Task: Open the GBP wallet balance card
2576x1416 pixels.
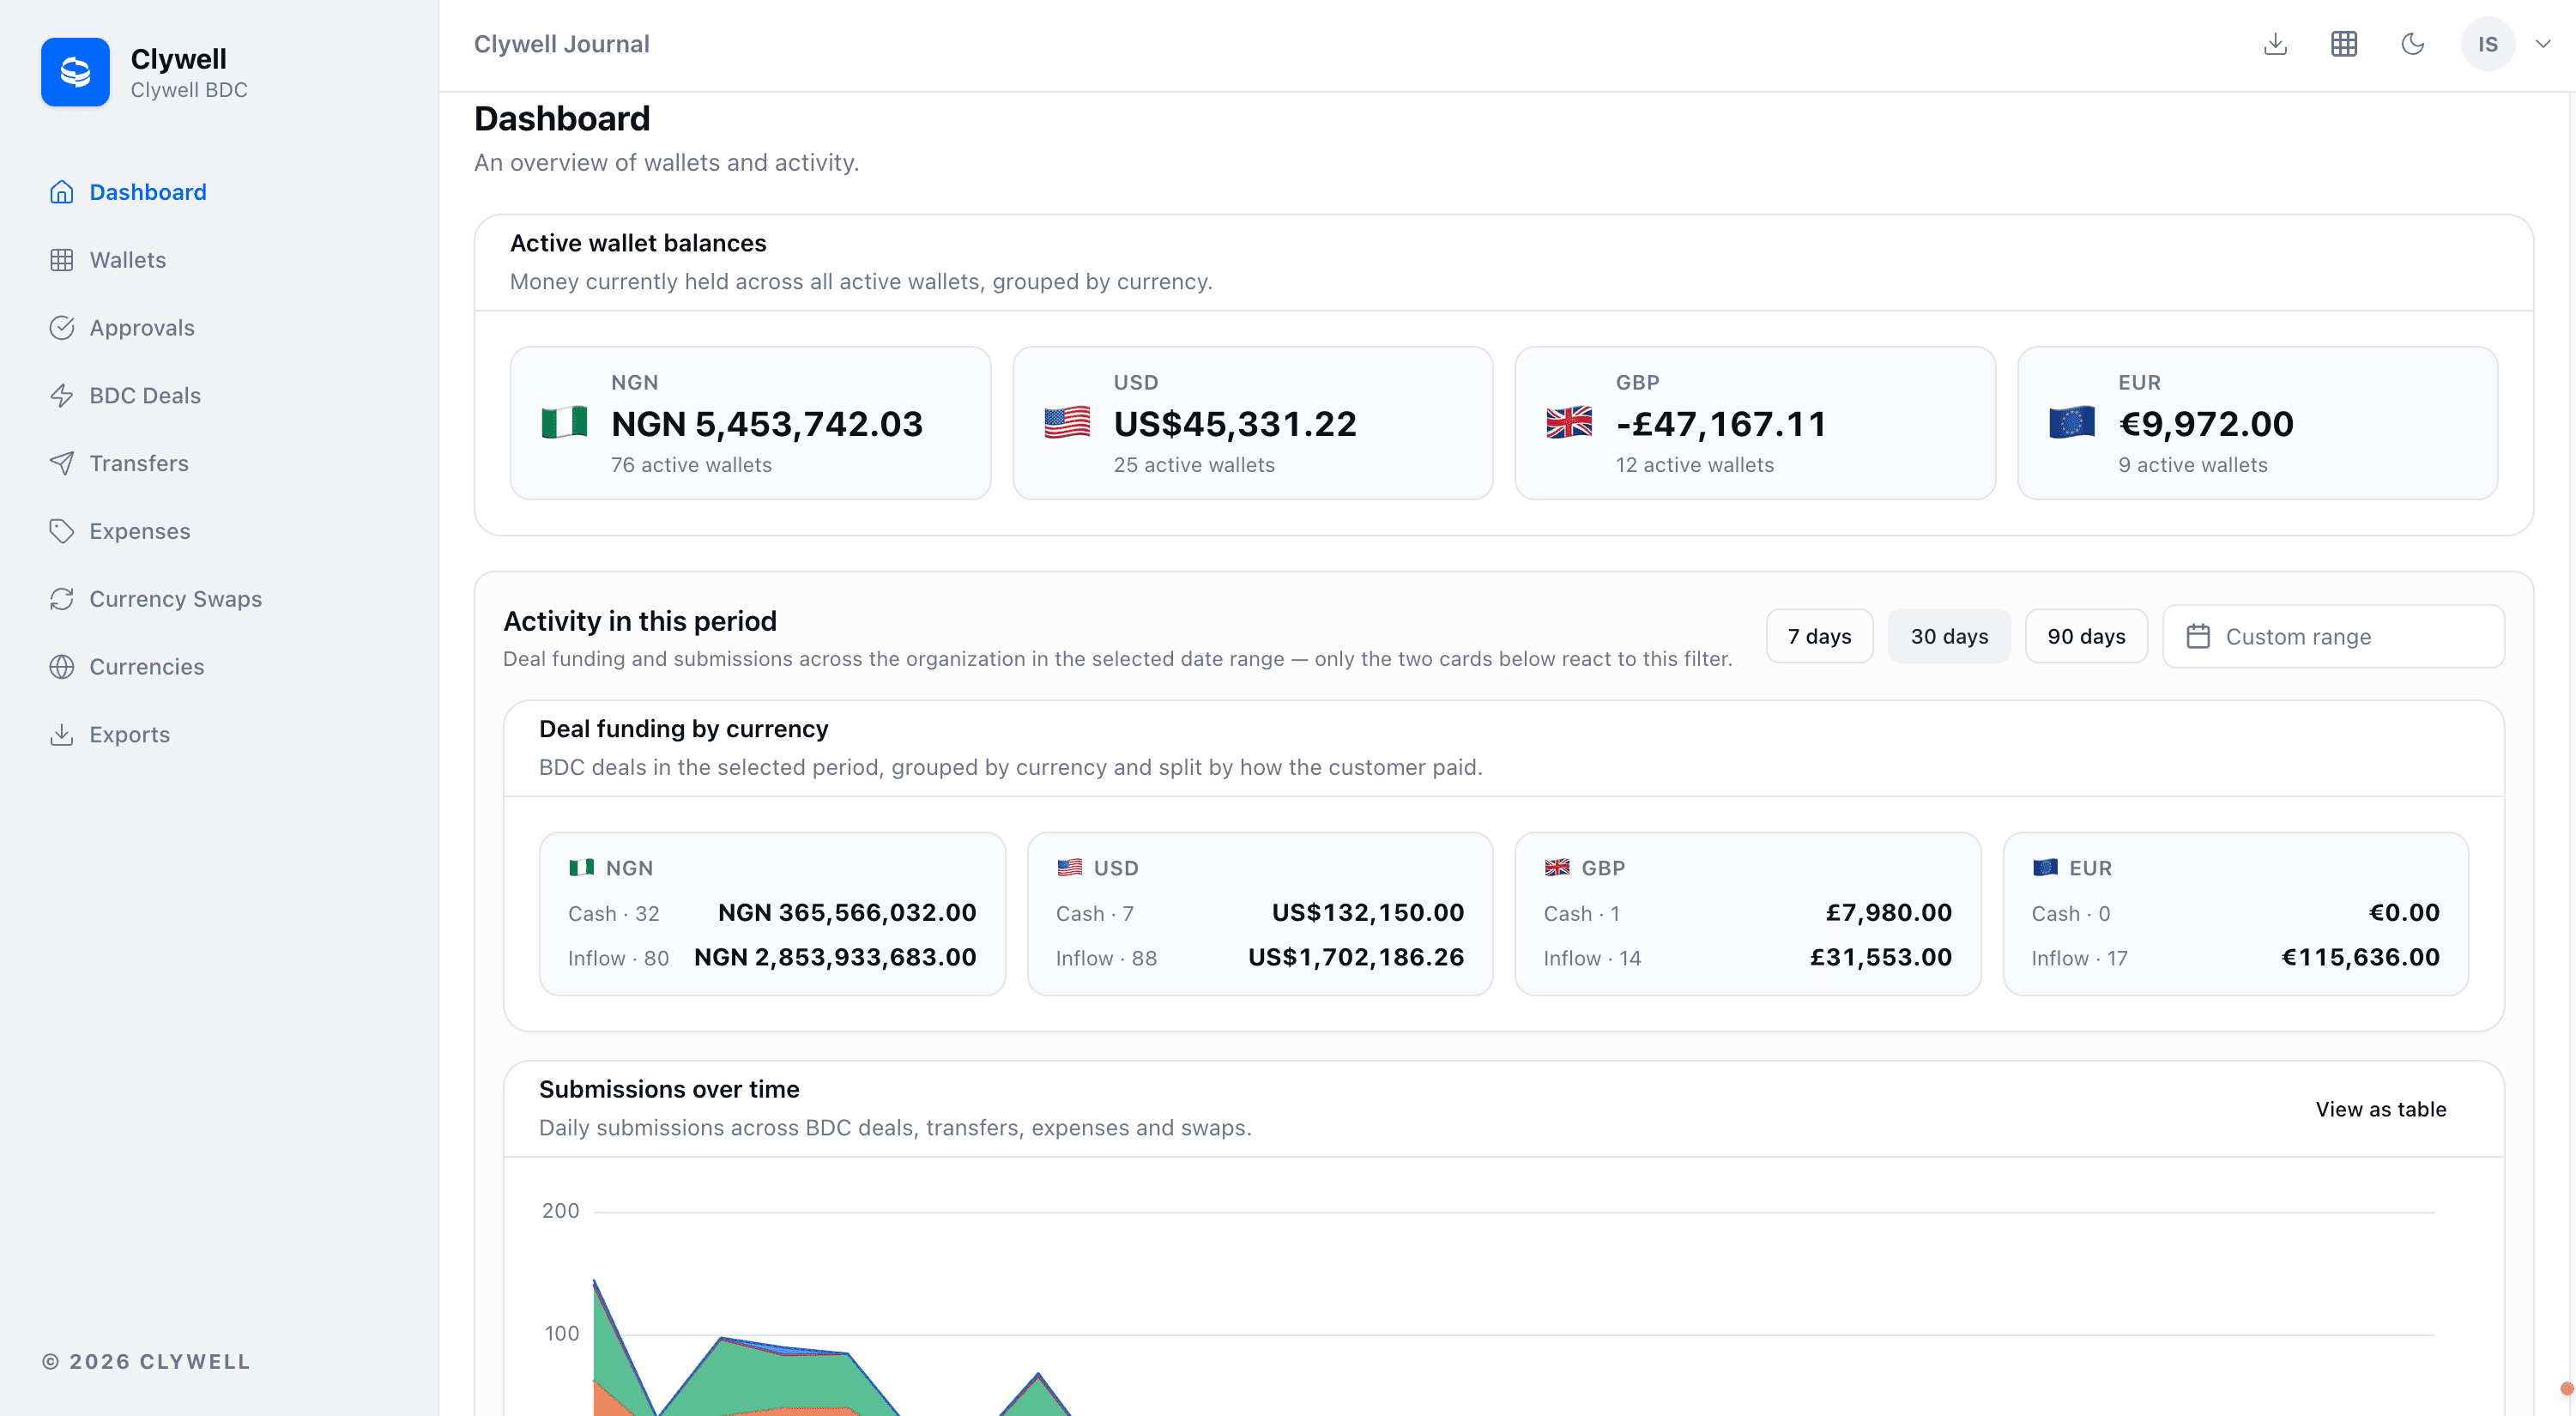Action: coord(1755,423)
